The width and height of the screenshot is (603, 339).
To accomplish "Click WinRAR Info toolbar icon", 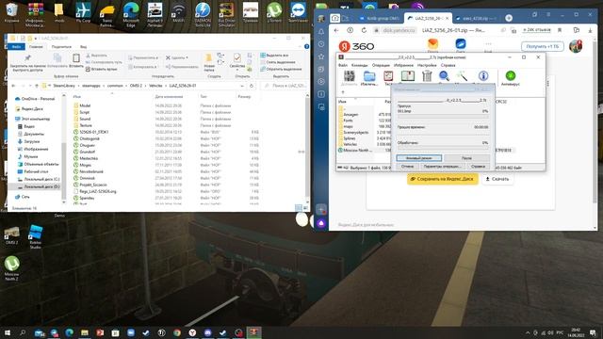I will click(483, 75).
